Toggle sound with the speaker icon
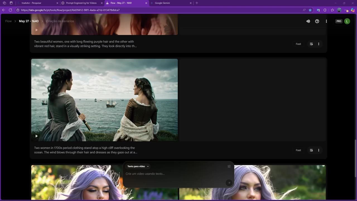The image size is (357, 201). 308,21
